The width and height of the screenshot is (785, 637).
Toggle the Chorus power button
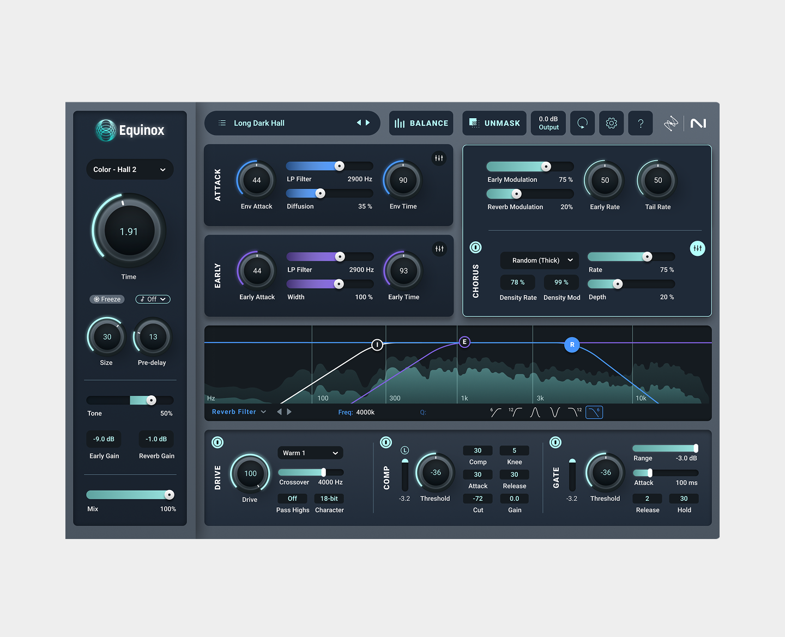click(475, 248)
